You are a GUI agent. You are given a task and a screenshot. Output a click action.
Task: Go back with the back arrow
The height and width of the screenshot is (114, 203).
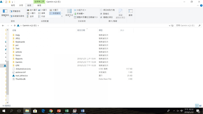(x=3, y=26)
